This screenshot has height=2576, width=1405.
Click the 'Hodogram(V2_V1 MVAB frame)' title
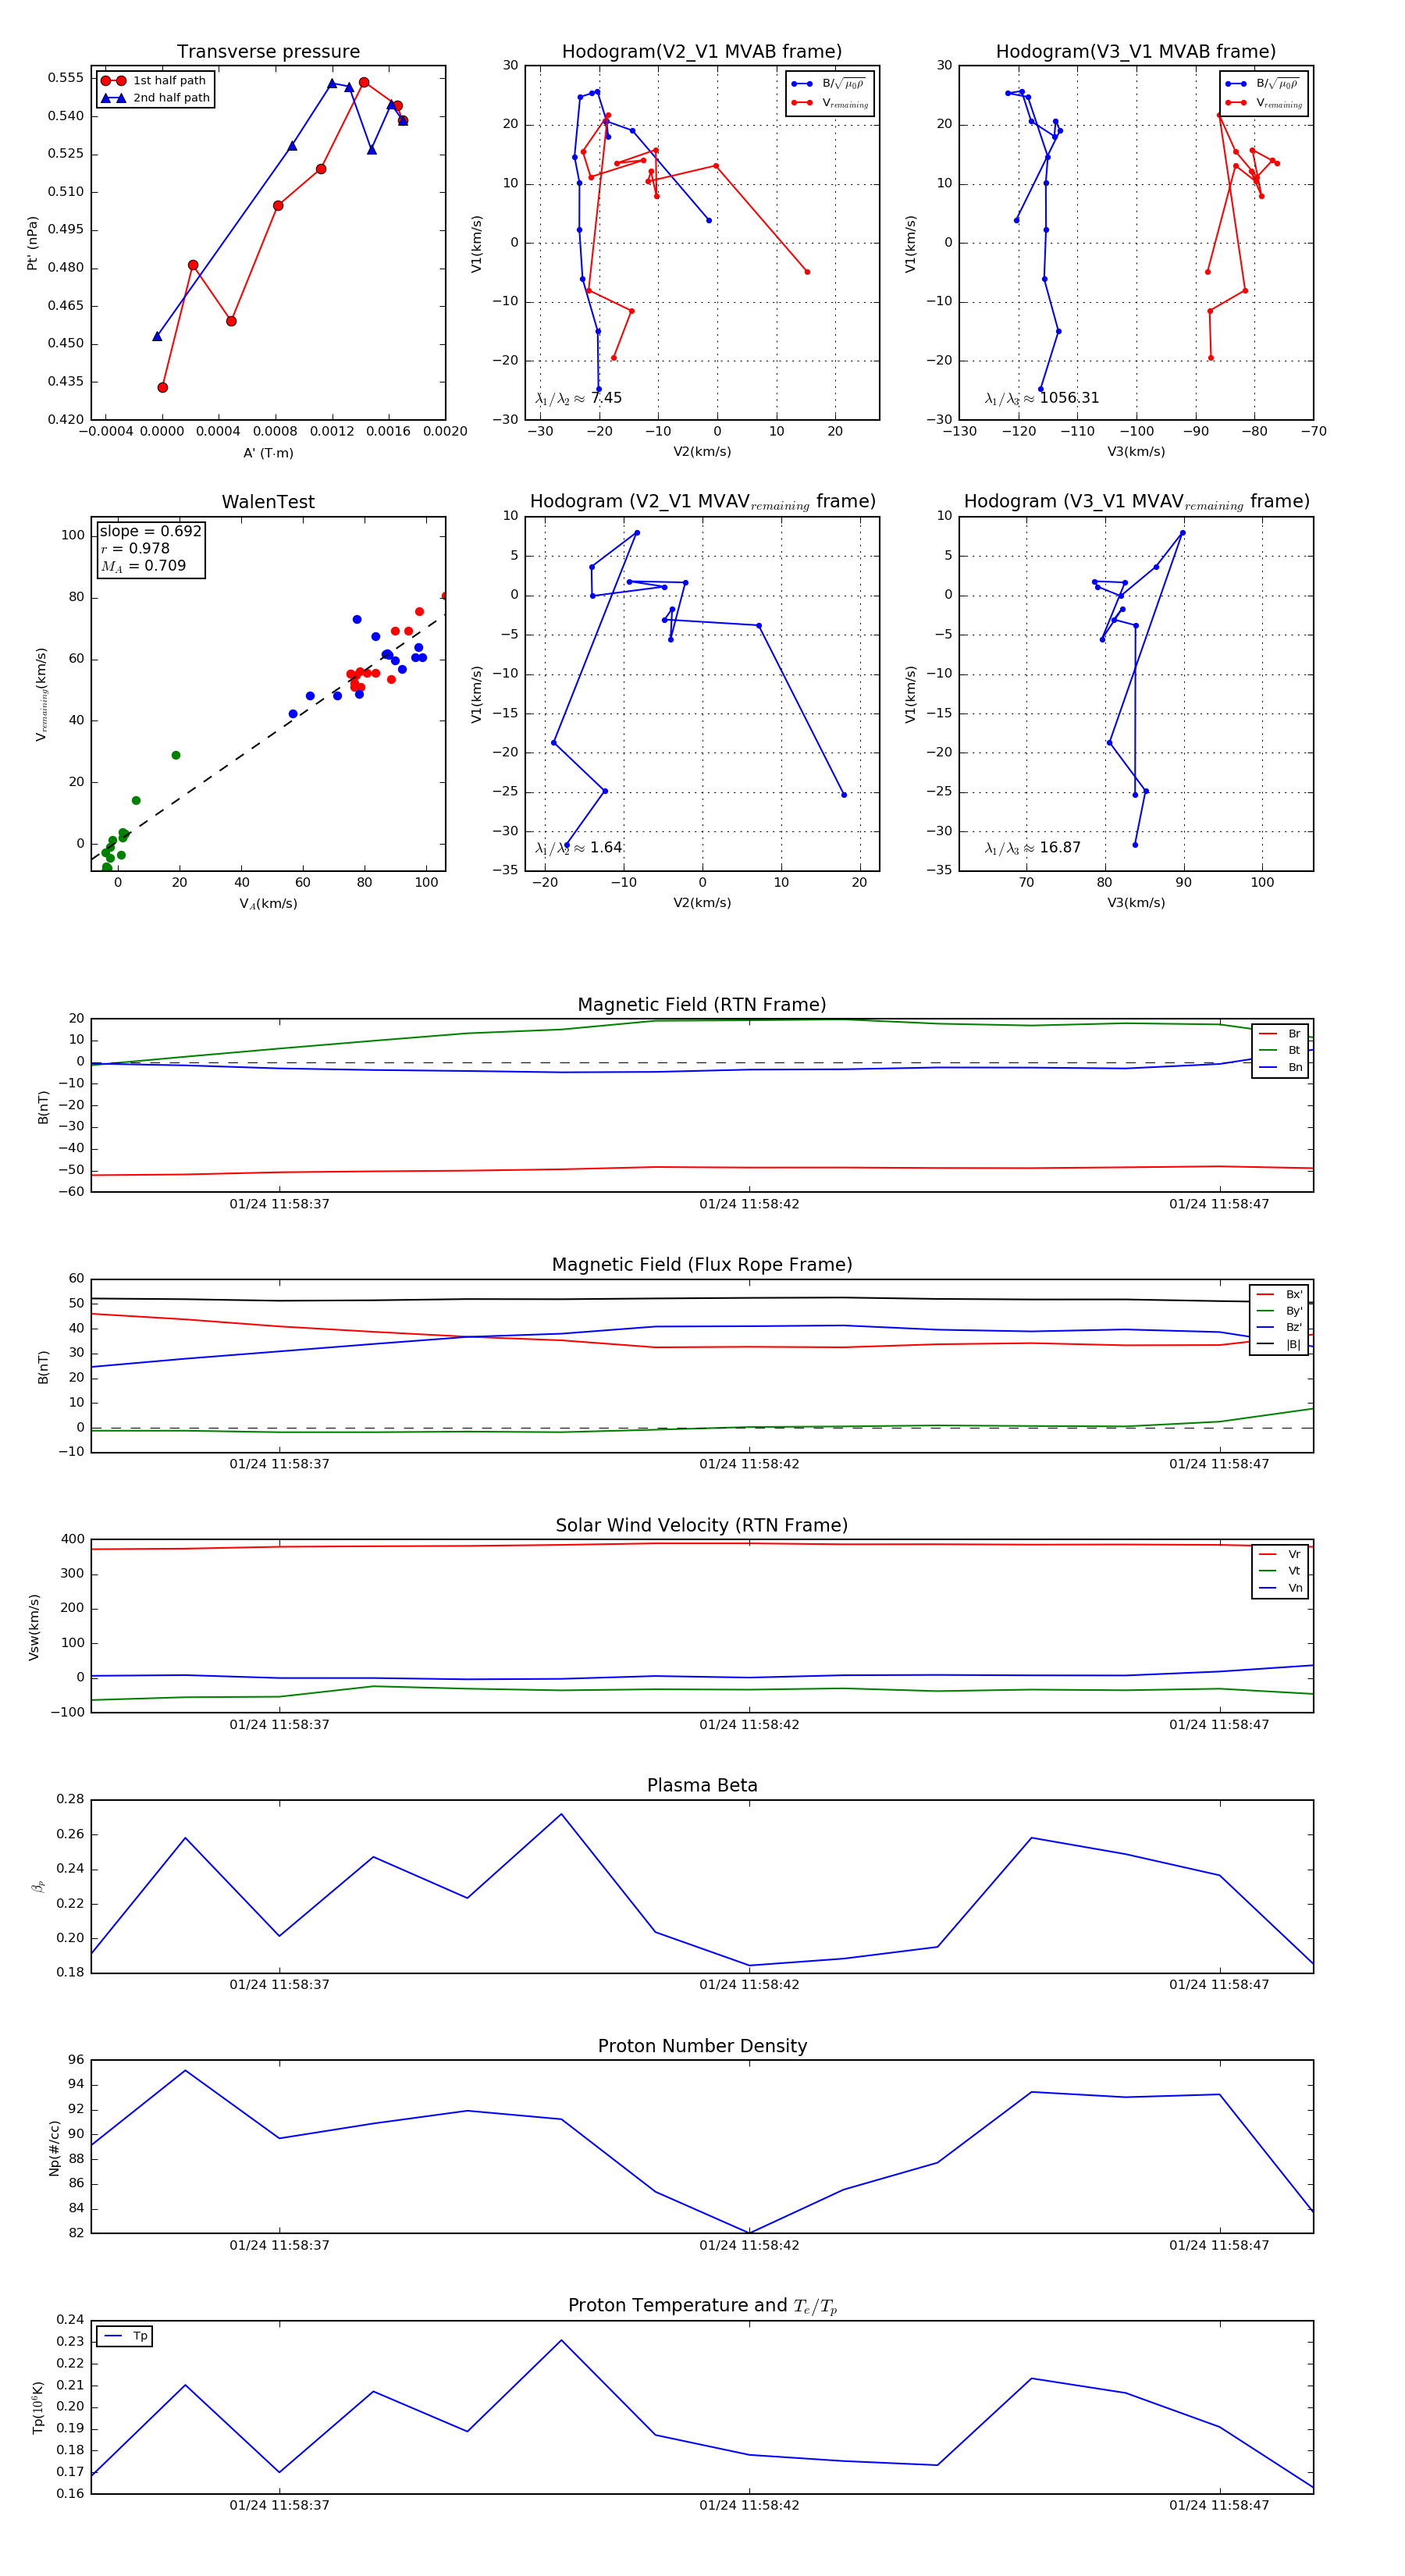[x=702, y=52]
